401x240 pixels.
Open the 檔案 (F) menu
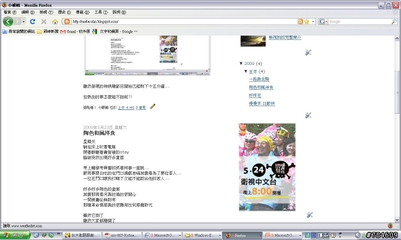click(10, 12)
